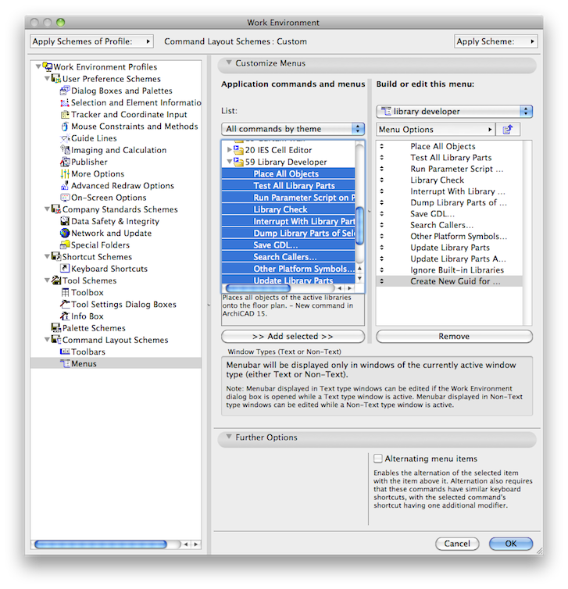The height and width of the screenshot is (589, 568).
Task: Click reorder handle beside Library Check menu entry
Action: pos(382,180)
